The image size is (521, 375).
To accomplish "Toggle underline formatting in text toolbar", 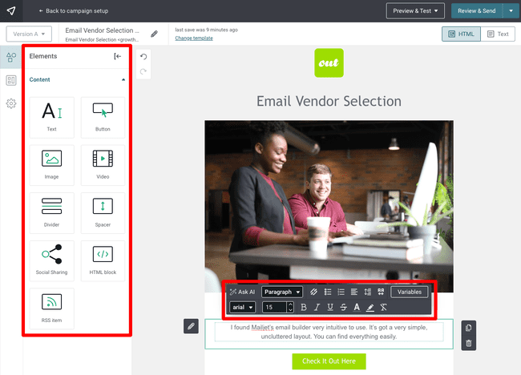I will 329,307.
